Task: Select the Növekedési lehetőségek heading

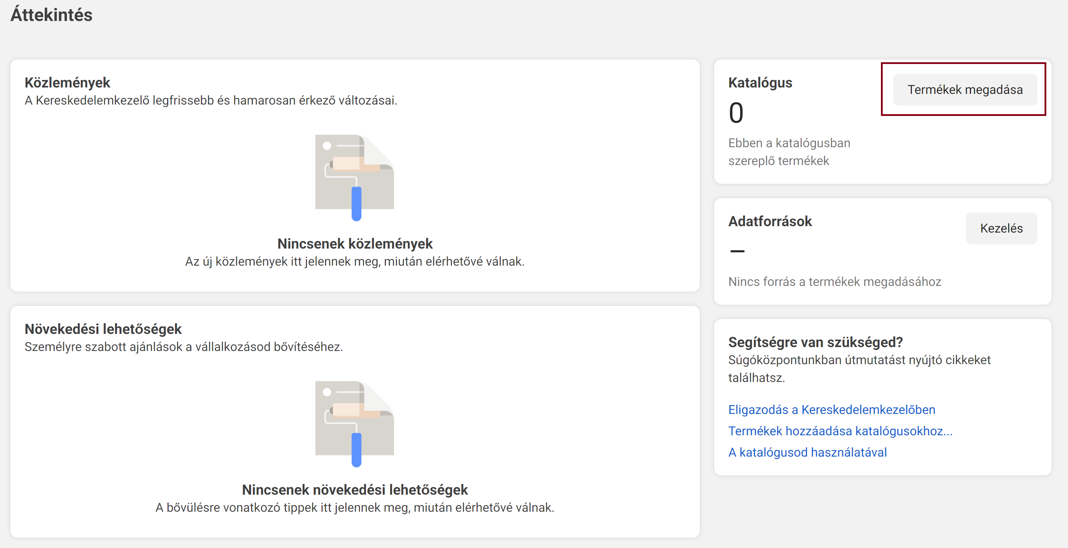Action: tap(103, 329)
